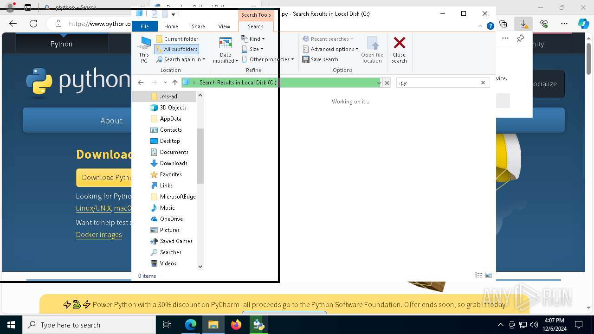This screenshot has height=334, width=594.
Task: Expand address bar history dropdown arrow
Action: coord(379,83)
